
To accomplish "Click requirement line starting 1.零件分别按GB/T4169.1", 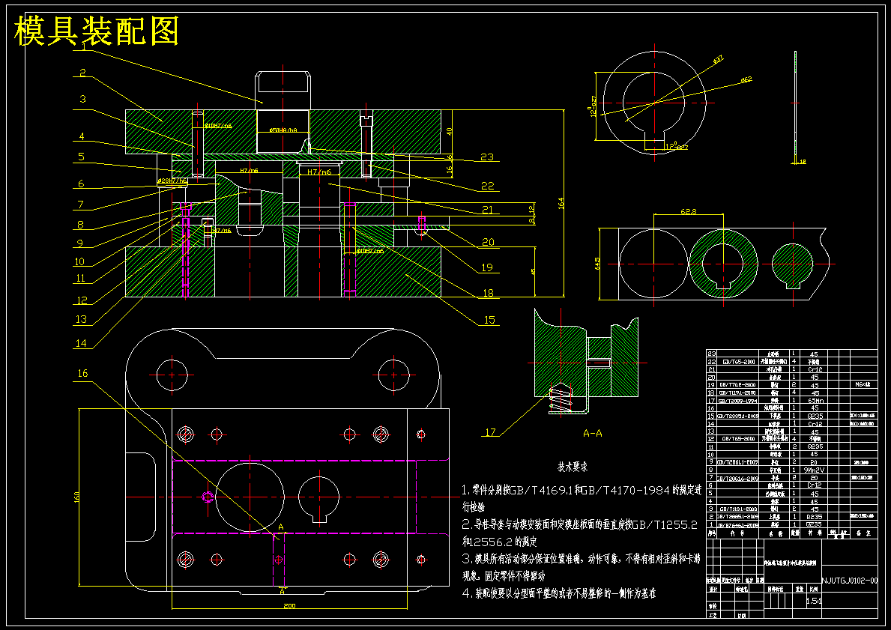I will [582, 491].
